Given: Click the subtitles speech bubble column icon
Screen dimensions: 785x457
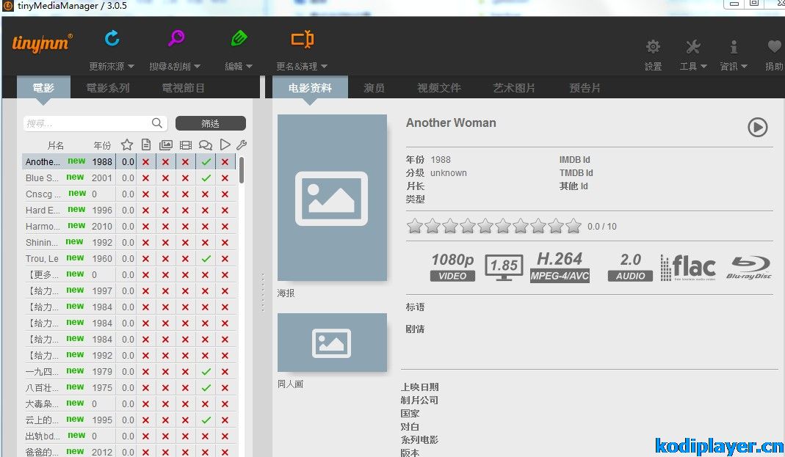Looking at the screenshot, I should (206, 145).
